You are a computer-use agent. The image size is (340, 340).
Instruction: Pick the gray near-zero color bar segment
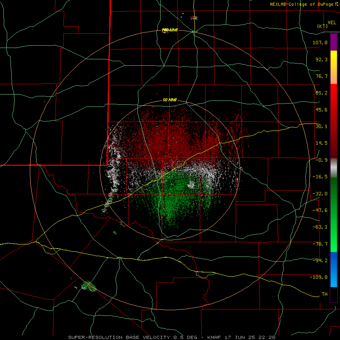click(334, 168)
